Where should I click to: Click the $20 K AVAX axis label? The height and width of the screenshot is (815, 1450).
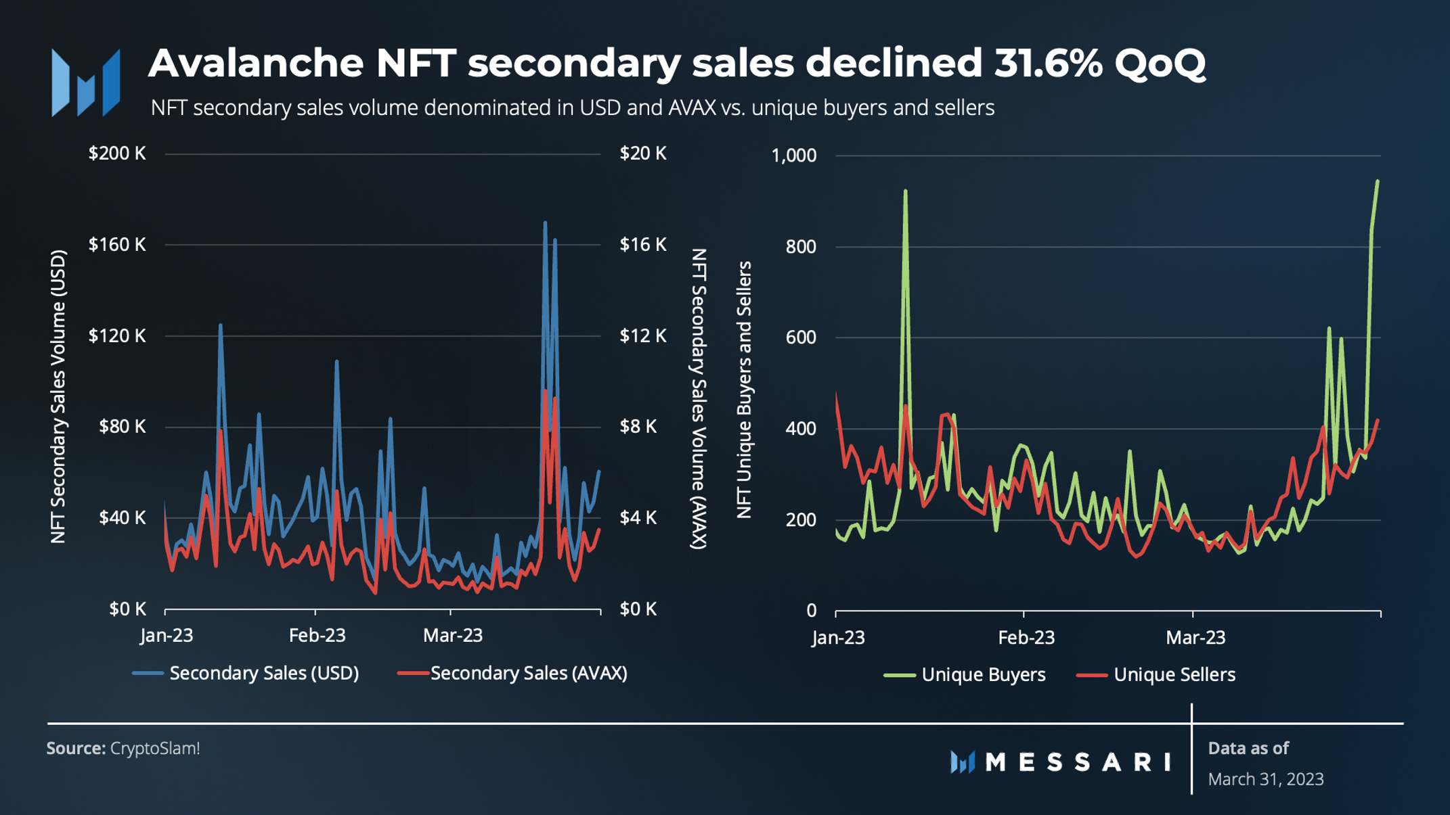(x=642, y=154)
